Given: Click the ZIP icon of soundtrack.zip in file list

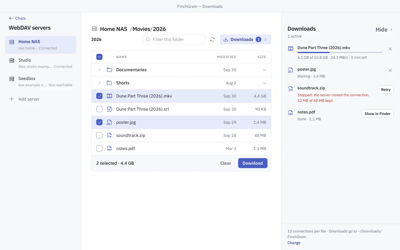Looking at the screenshot, I should tap(109, 135).
